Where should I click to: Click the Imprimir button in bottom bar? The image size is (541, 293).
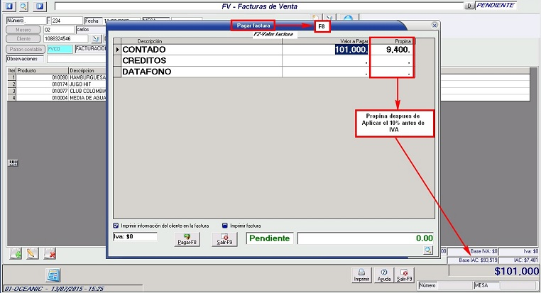[361, 275]
